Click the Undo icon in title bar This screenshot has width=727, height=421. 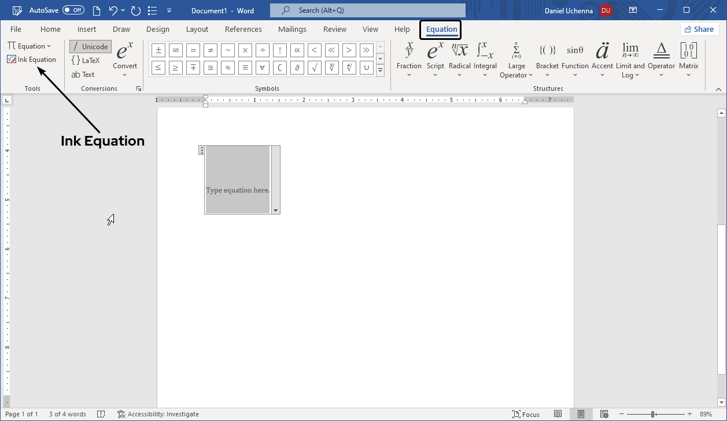pos(113,10)
